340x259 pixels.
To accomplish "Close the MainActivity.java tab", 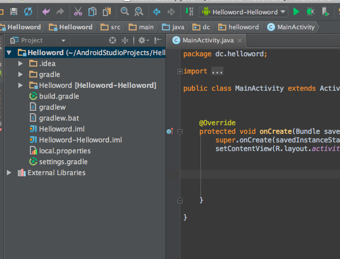I will pyautogui.click(x=239, y=41).
